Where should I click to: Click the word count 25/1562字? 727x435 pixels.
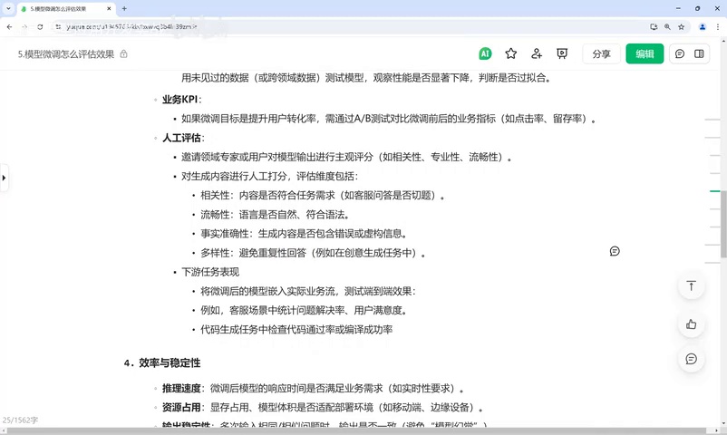[x=20, y=420]
